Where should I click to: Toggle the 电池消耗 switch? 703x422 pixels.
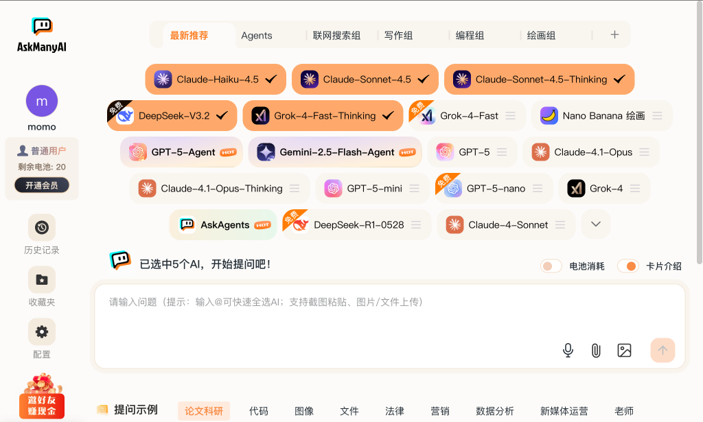(551, 266)
